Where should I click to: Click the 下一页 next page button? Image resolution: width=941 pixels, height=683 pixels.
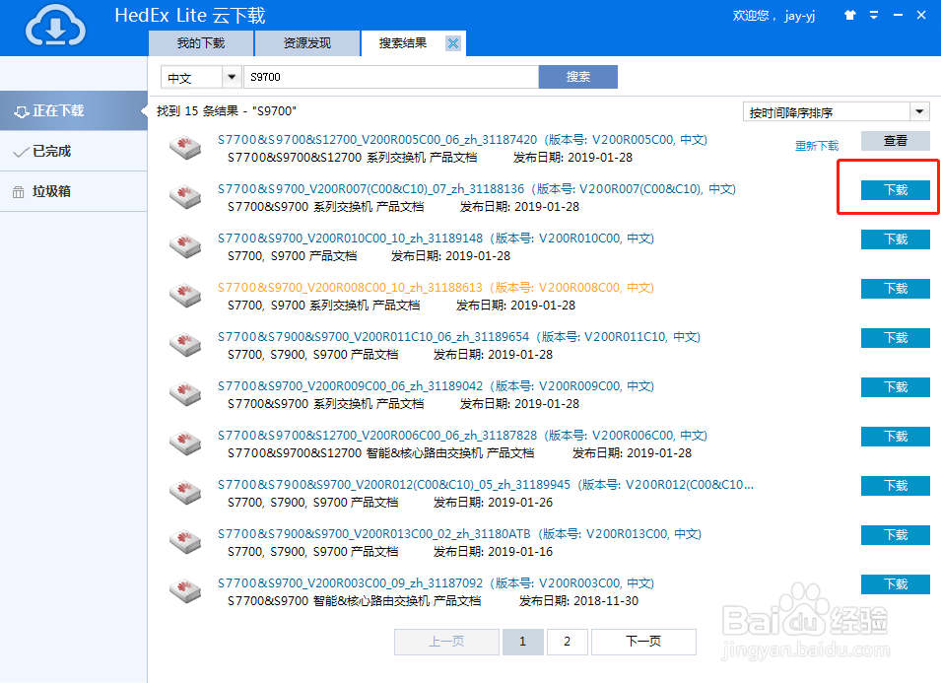coord(643,642)
